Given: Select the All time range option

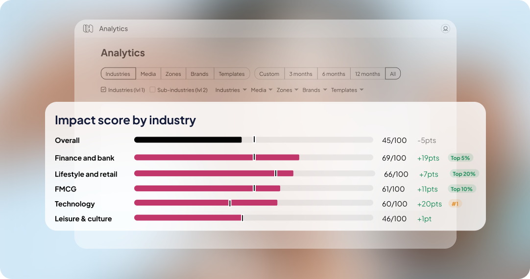Looking at the screenshot, I should (x=393, y=74).
